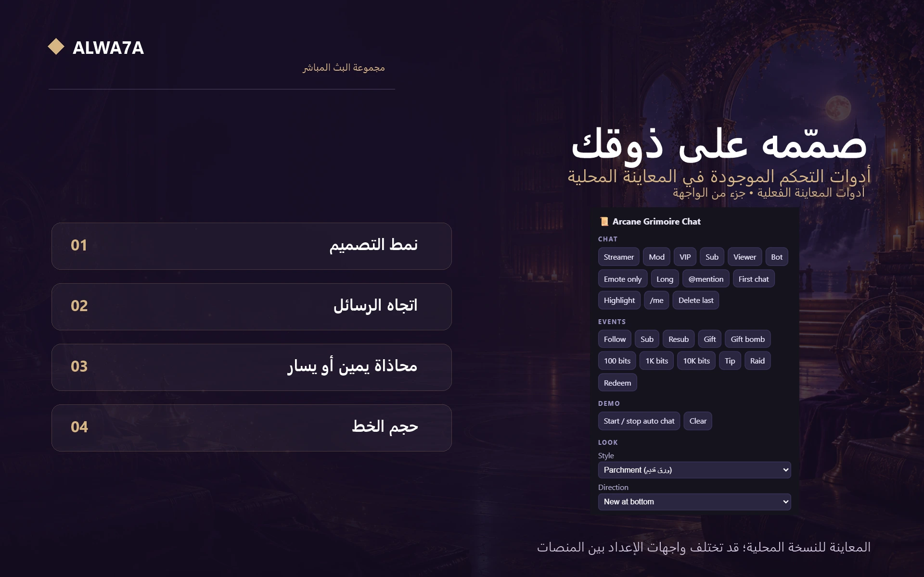This screenshot has width=924, height=577.
Task: Open the Direction dropdown showing New at bottom
Action: pyautogui.click(x=694, y=502)
